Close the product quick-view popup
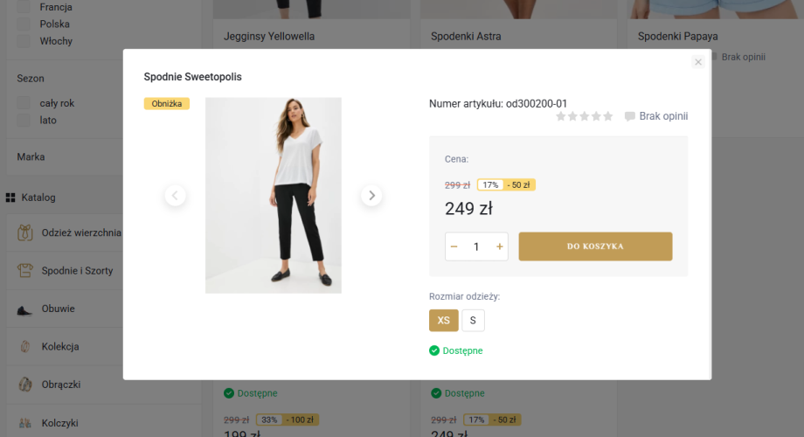This screenshot has width=804, height=437. click(x=697, y=62)
